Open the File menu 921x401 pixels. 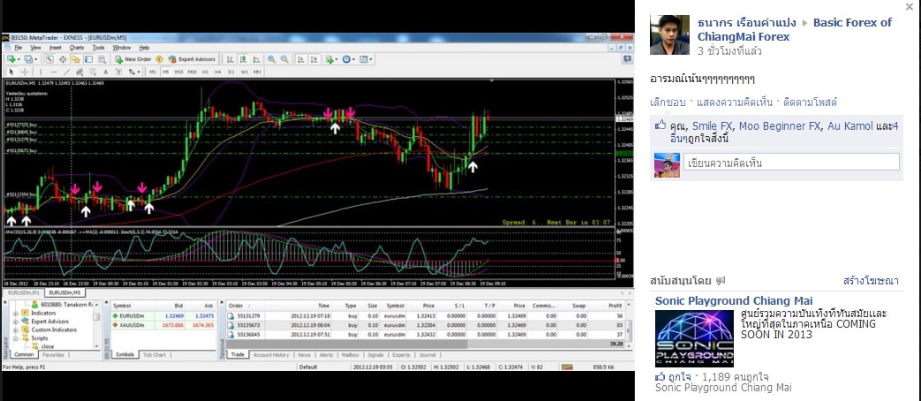(19, 48)
